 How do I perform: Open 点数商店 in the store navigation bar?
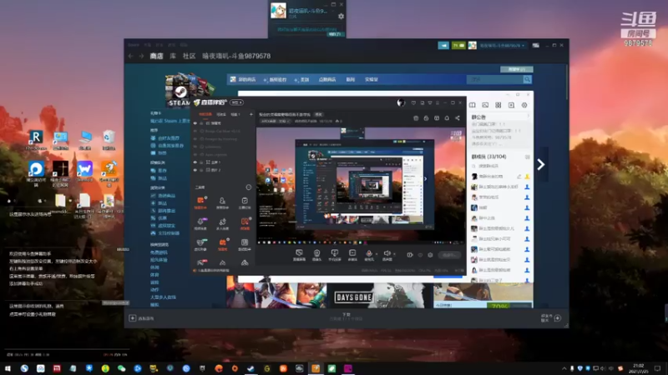[327, 79]
